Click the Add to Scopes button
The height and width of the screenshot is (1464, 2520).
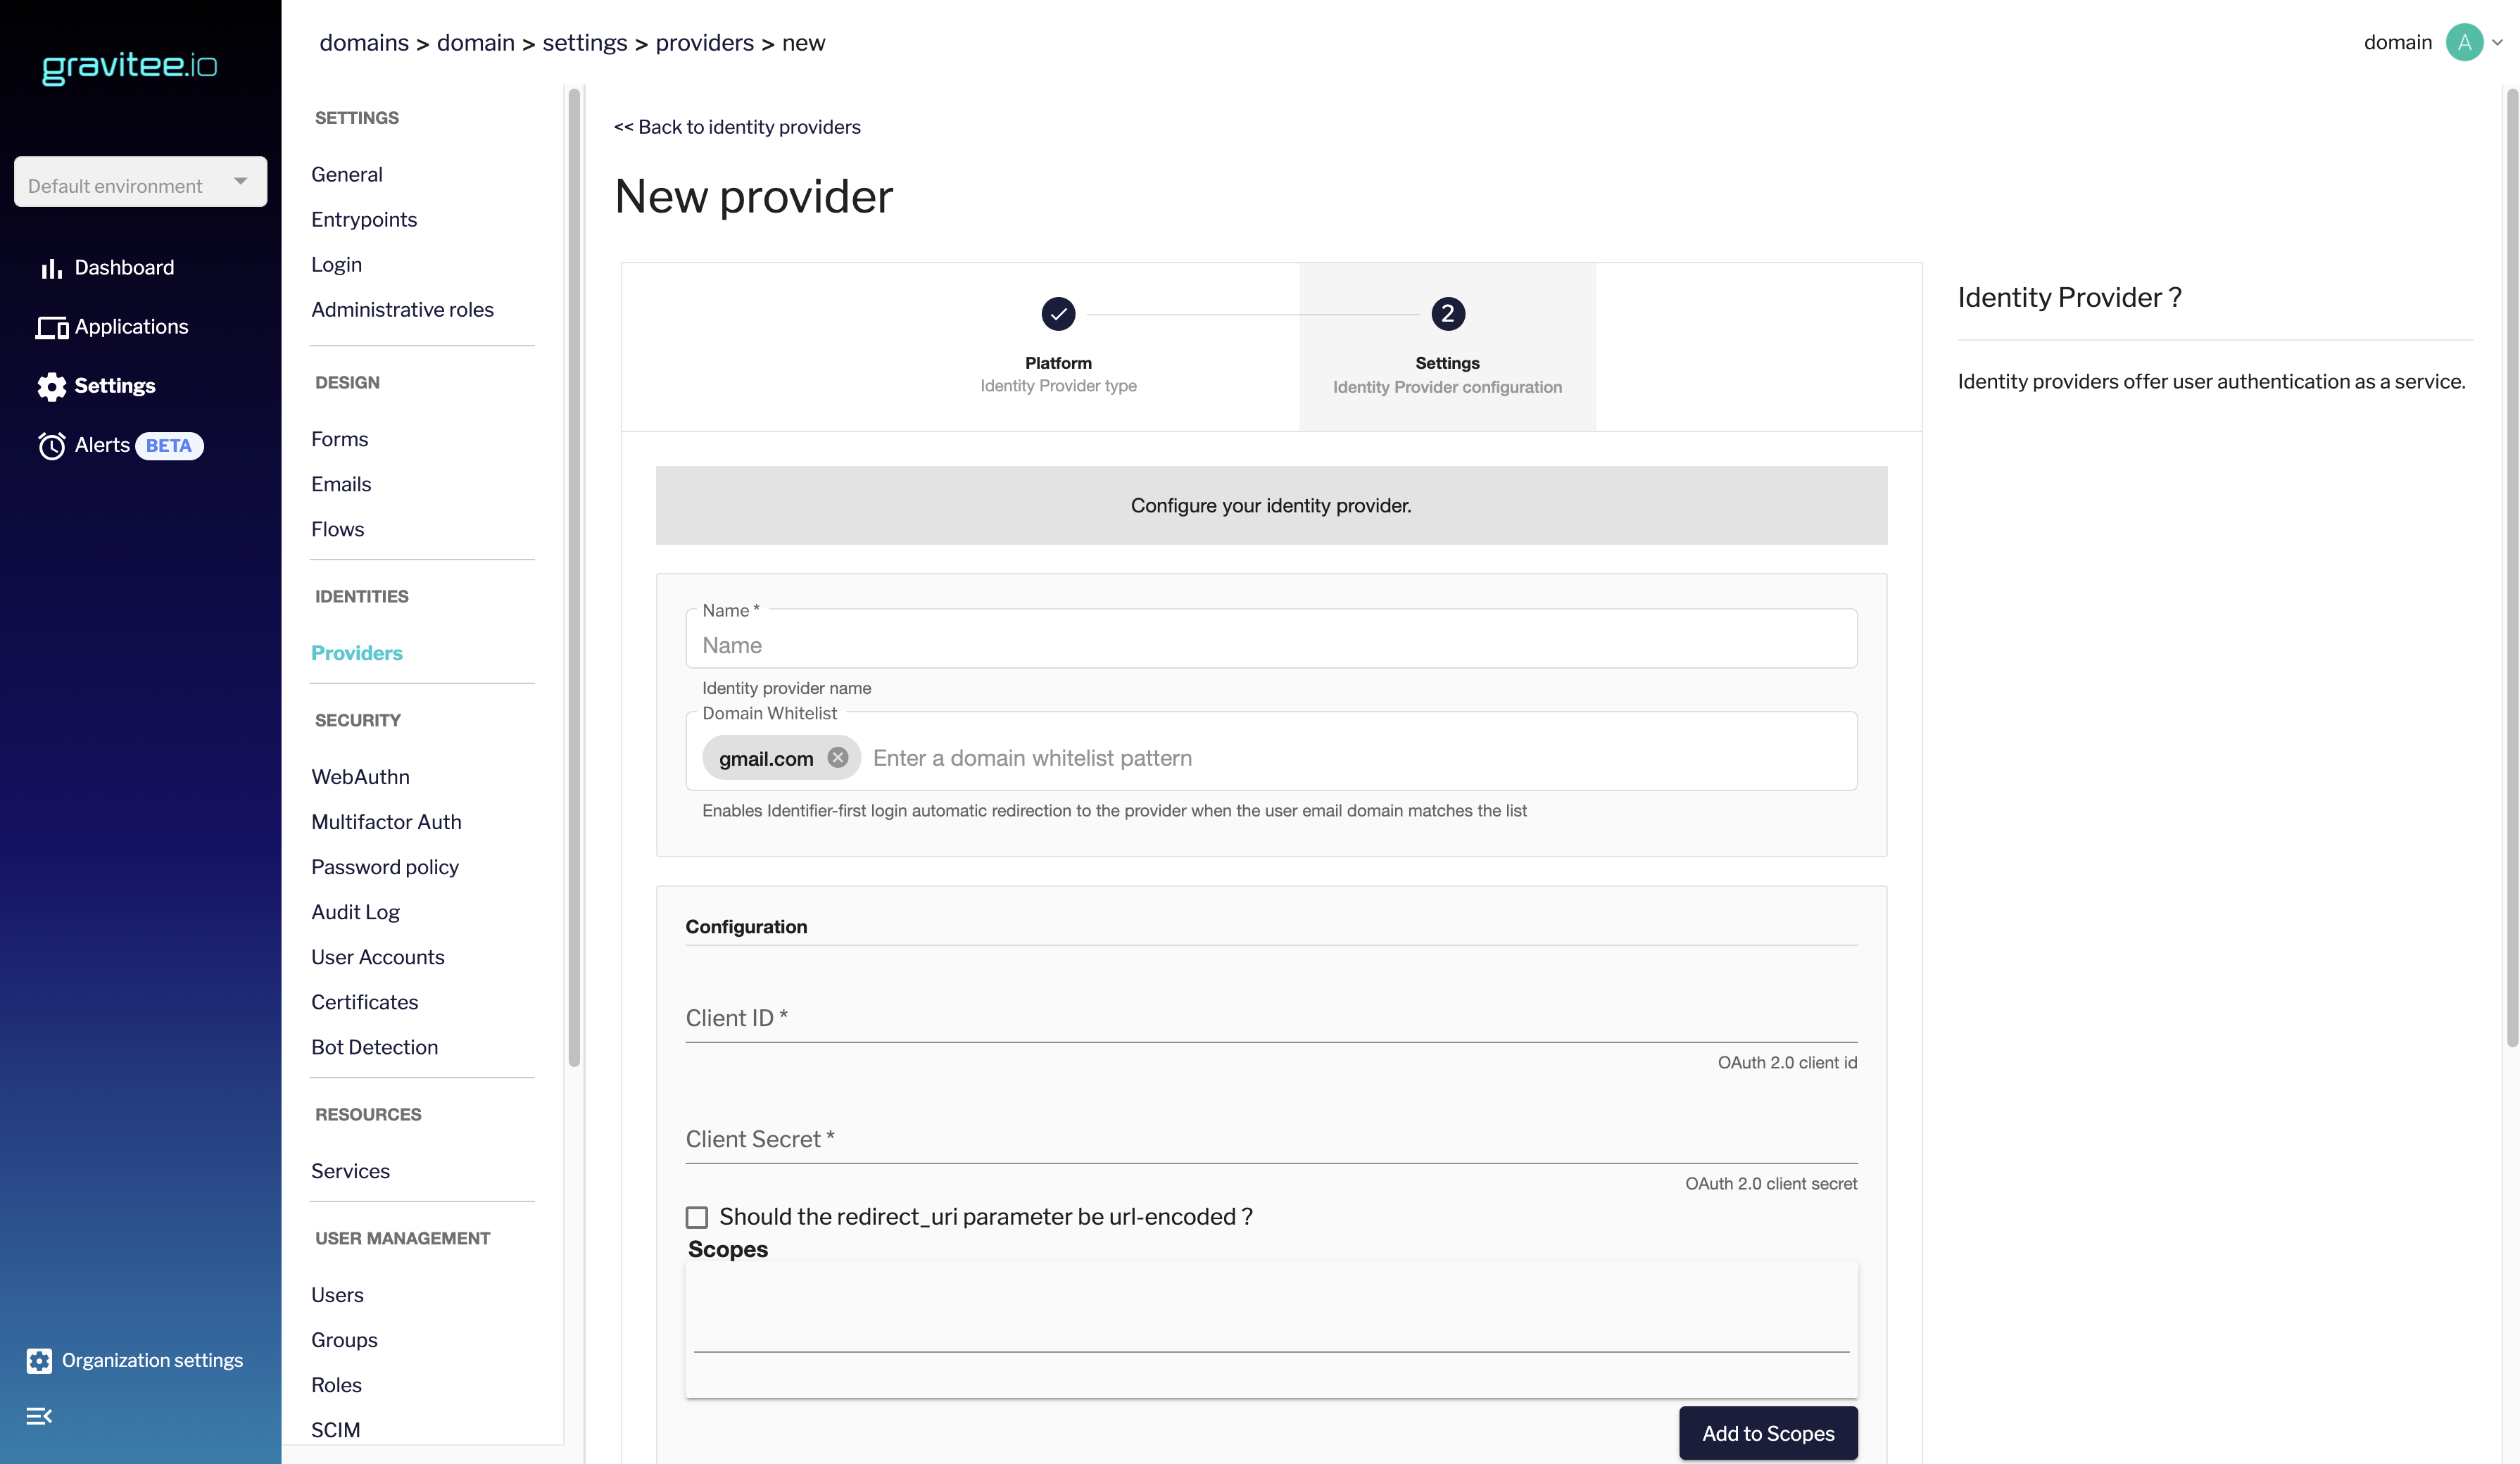[1767, 1433]
